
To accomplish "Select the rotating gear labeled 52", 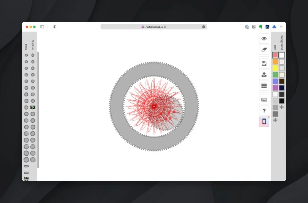I will point(33,107).
